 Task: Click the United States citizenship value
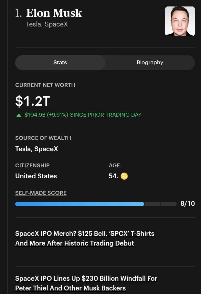(x=36, y=176)
